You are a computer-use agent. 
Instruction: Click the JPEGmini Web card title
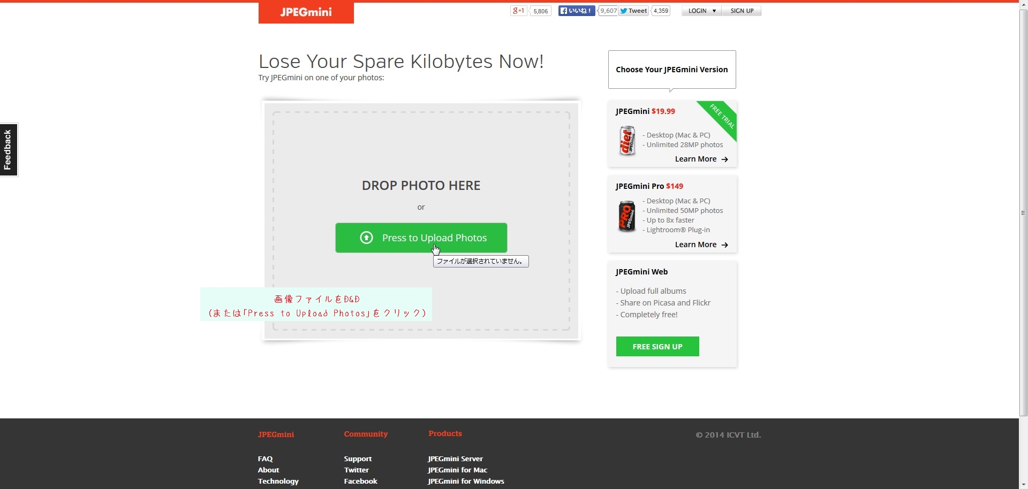(641, 272)
